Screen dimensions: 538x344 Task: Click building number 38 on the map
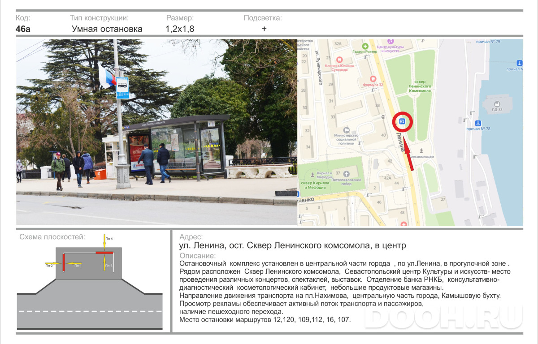point(377,106)
